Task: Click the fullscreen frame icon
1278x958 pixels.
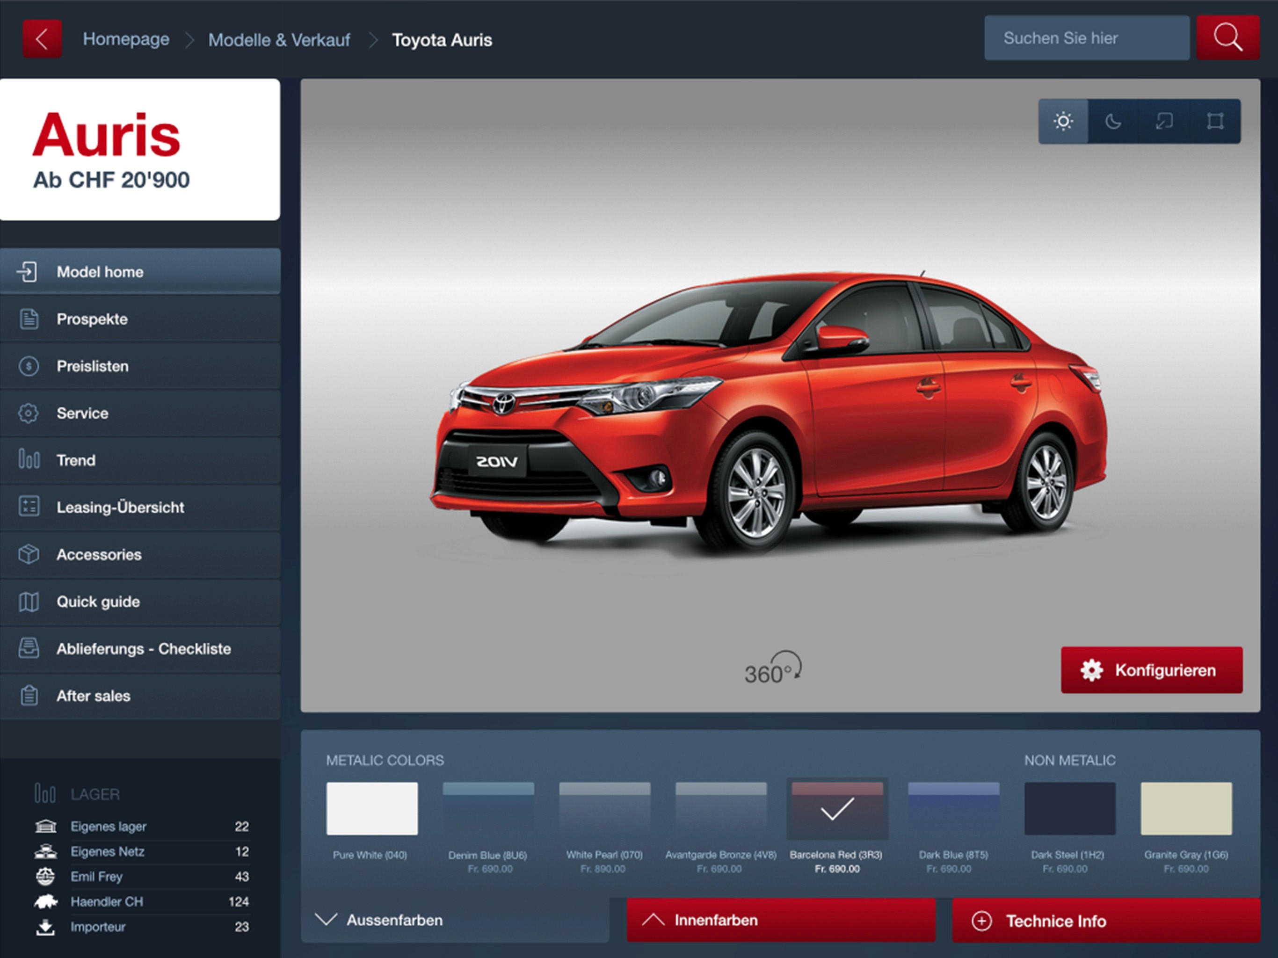Action: tap(1215, 121)
